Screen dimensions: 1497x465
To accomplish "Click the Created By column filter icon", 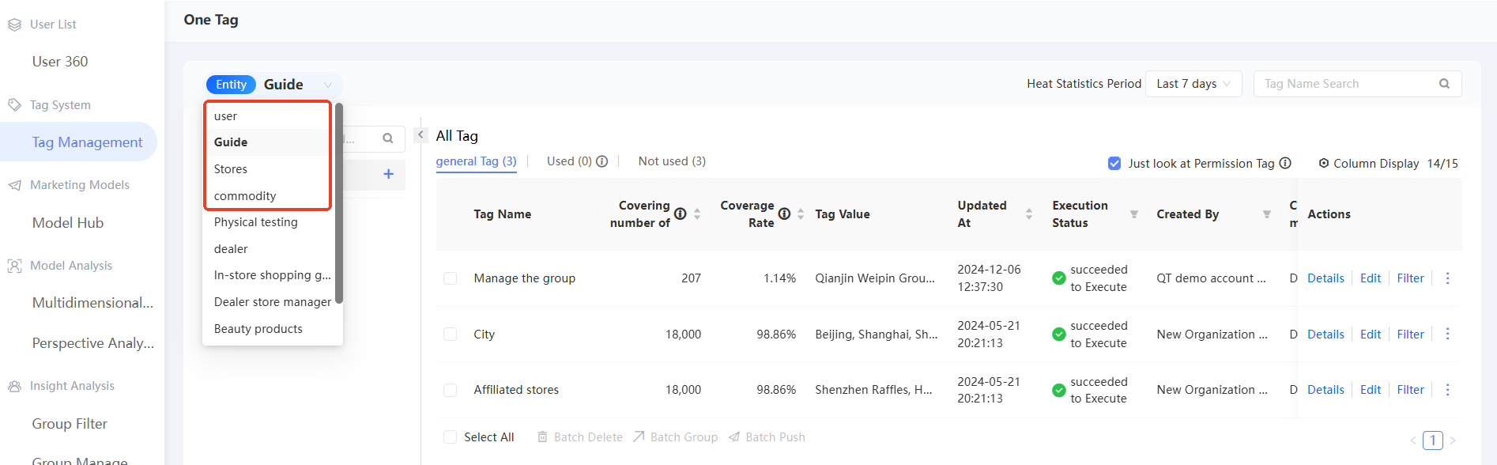I will point(1266,214).
